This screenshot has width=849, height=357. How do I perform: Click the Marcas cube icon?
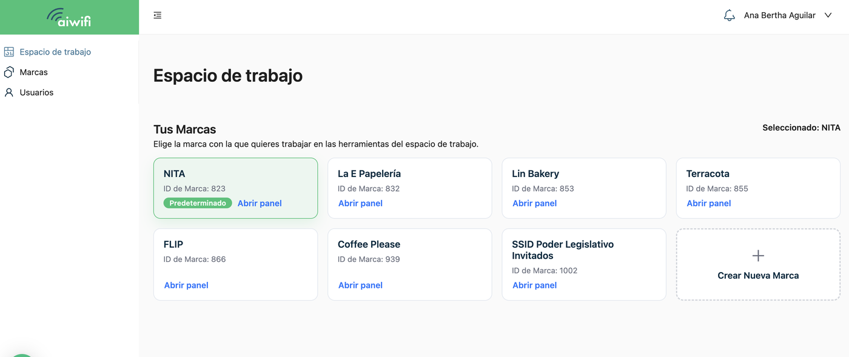click(9, 72)
